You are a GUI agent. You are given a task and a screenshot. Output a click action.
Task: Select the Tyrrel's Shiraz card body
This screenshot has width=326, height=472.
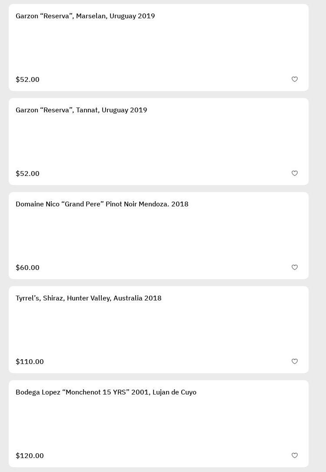point(159,330)
